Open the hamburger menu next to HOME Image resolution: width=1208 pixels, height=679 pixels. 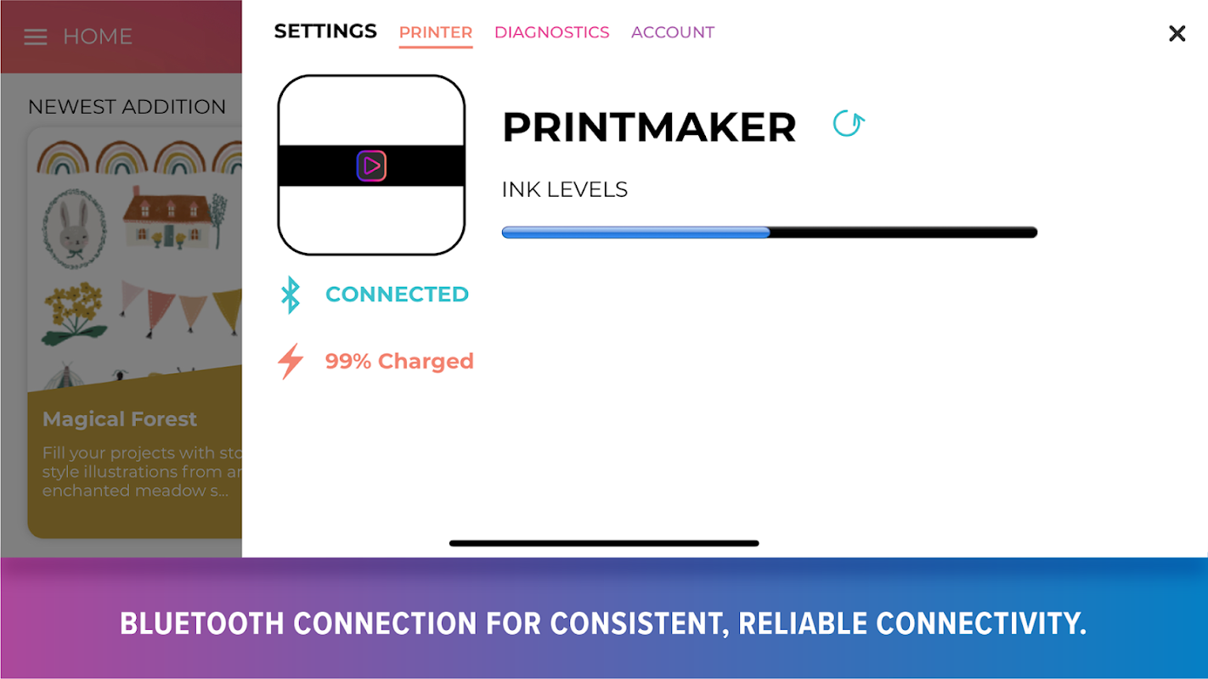coord(36,36)
